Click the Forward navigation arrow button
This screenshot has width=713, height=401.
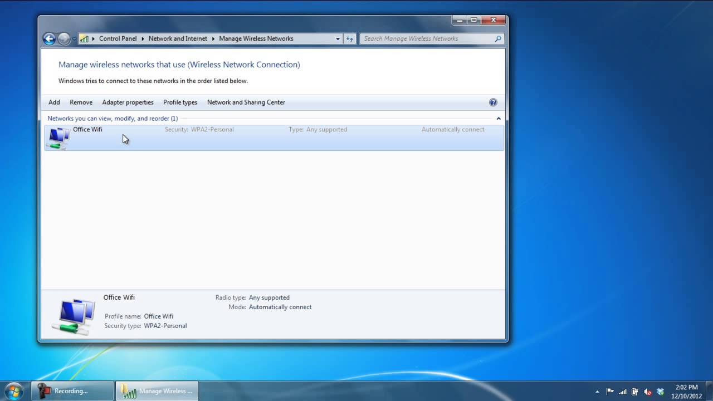pyautogui.click(x=64, y=38)
